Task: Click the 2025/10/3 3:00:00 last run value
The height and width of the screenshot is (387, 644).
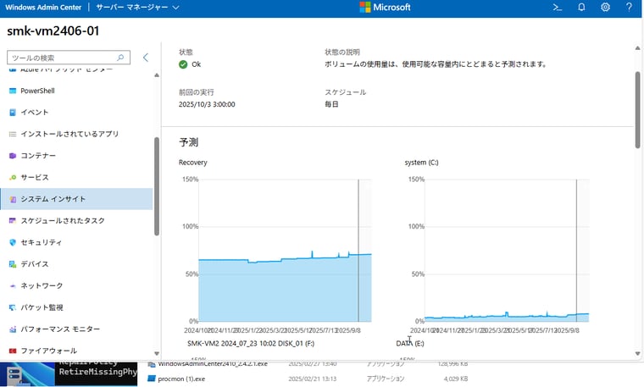Action: point(207,104)
